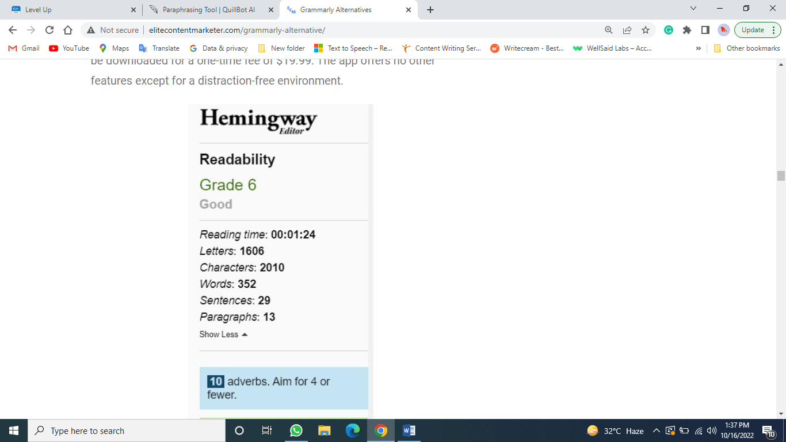Switch to the Paraphrasing Tool QuillBot tab

[x=211, y=10]
